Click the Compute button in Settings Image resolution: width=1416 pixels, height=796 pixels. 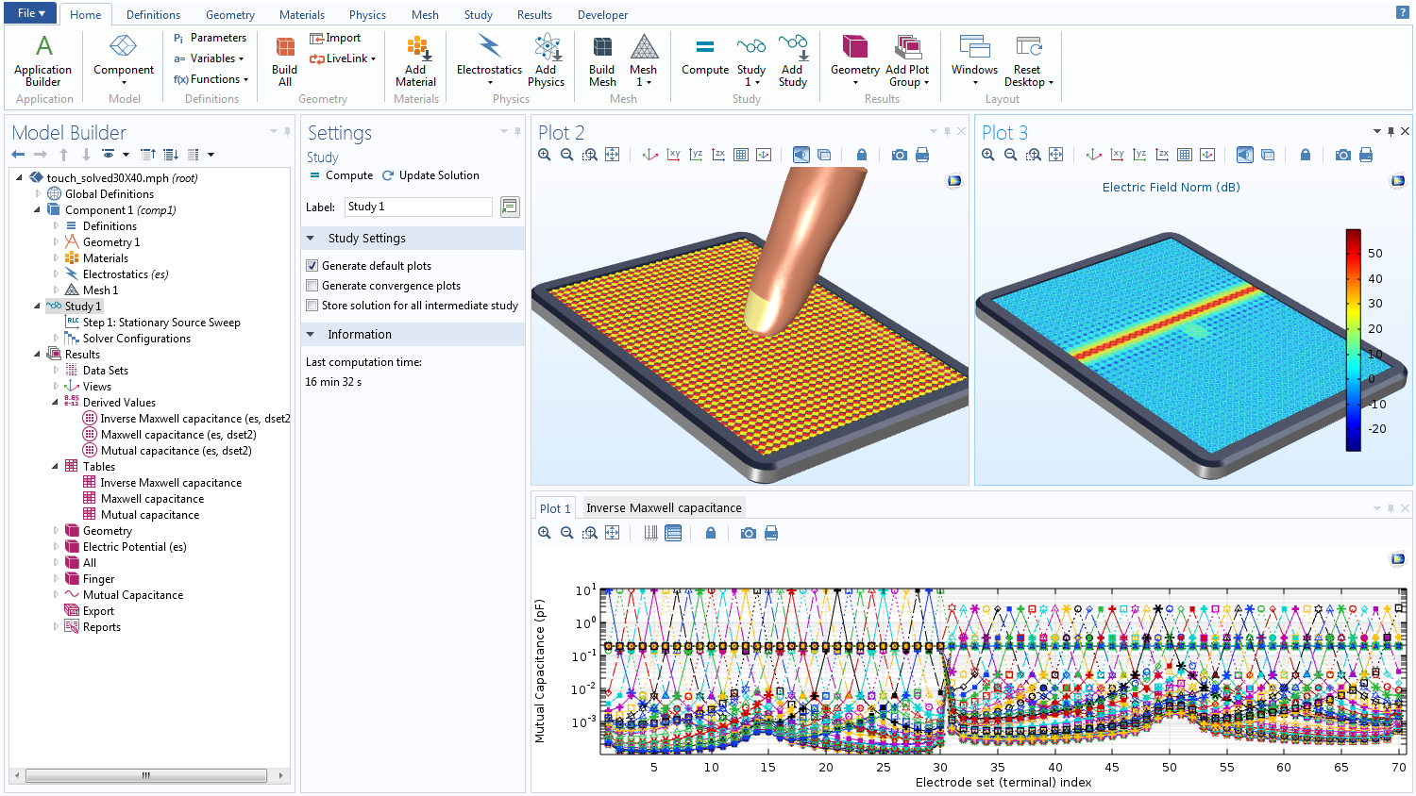coord(341,175)
